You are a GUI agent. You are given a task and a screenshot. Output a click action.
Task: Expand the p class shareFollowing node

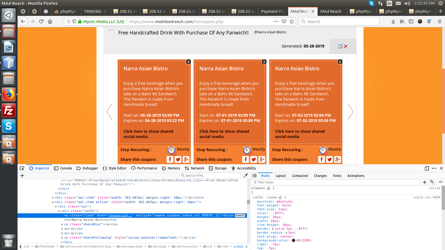tap(62, 238)
